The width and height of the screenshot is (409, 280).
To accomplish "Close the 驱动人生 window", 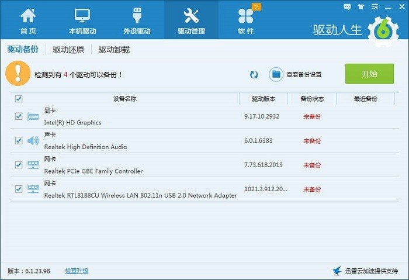I will click(x=402, y=7).
